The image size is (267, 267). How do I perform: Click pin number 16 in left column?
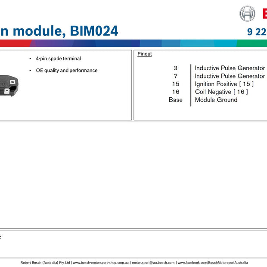click(176, 92)
